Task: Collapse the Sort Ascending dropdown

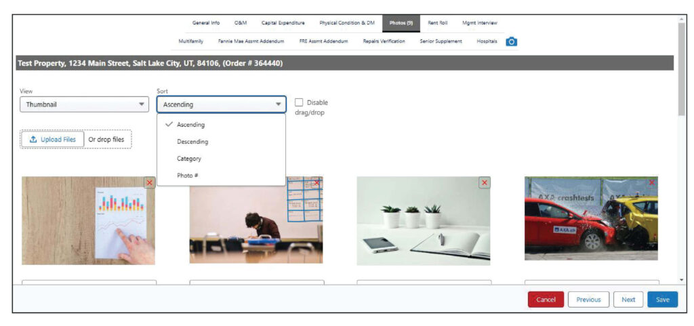Action: 222,105
